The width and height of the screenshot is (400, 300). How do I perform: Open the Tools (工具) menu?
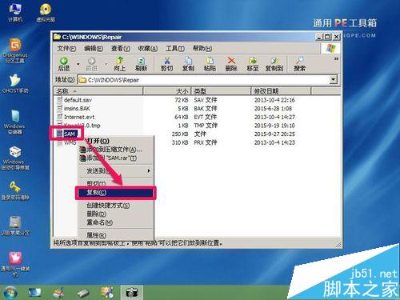click(175, 49)
